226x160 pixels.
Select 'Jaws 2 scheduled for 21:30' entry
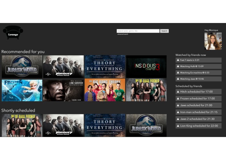pyautogui.click(x=198, y=119)
